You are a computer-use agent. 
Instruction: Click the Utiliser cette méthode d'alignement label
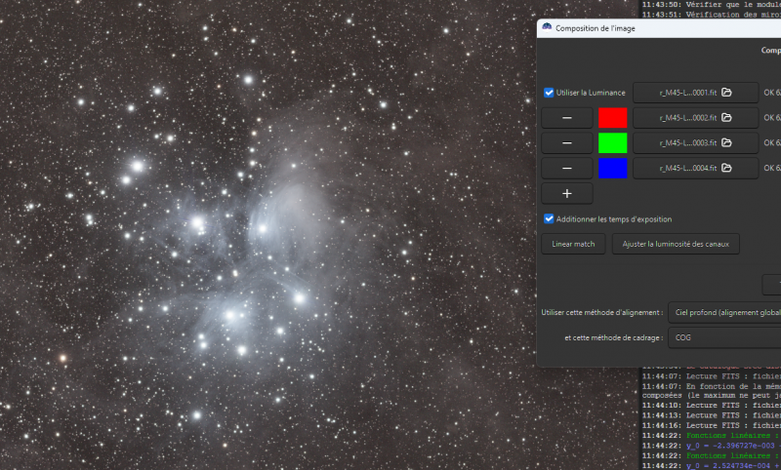(x=602, y=312)
